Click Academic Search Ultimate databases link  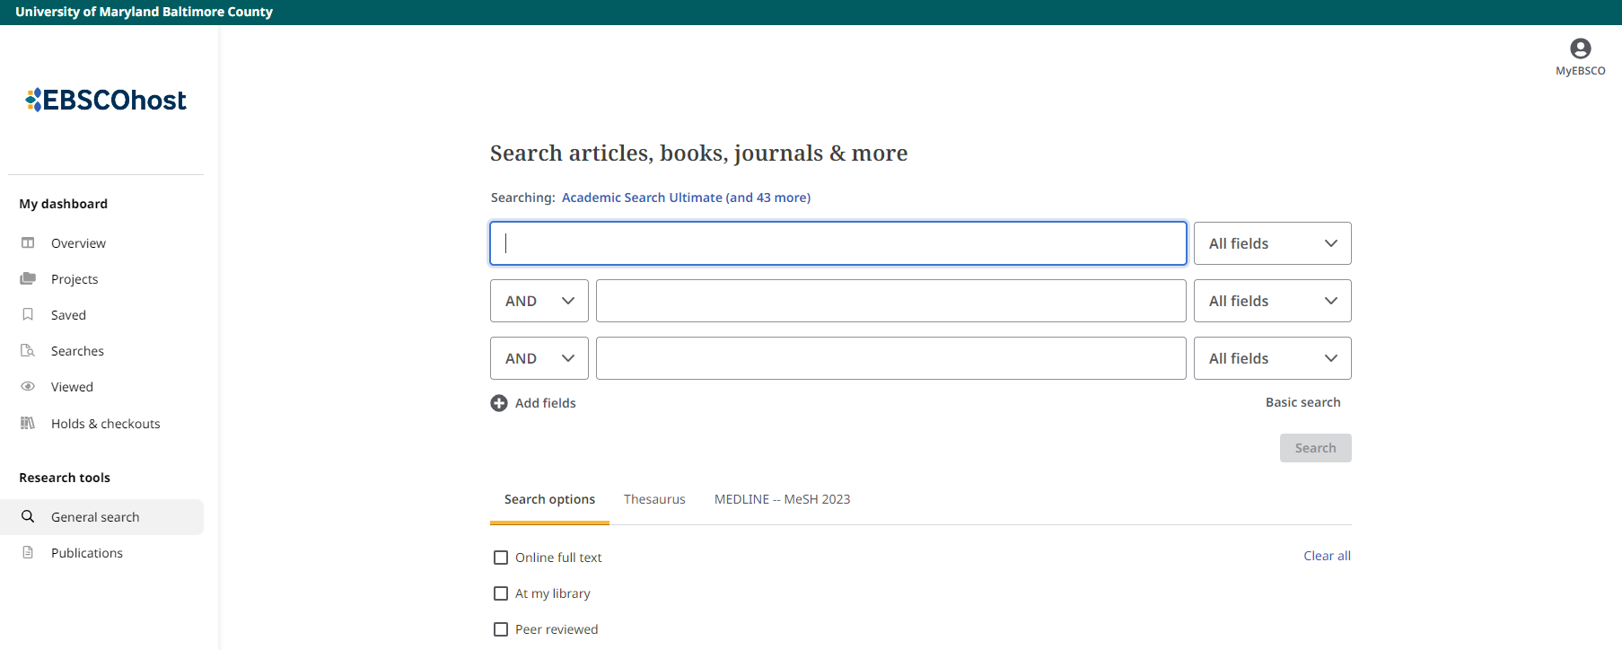686,198
